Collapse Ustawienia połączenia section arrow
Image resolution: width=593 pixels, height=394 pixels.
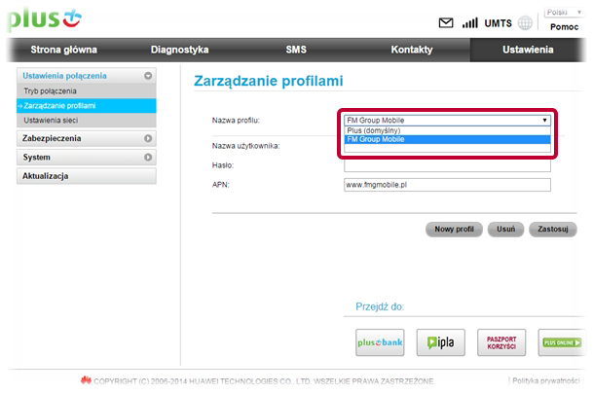[x=148, y=76]
